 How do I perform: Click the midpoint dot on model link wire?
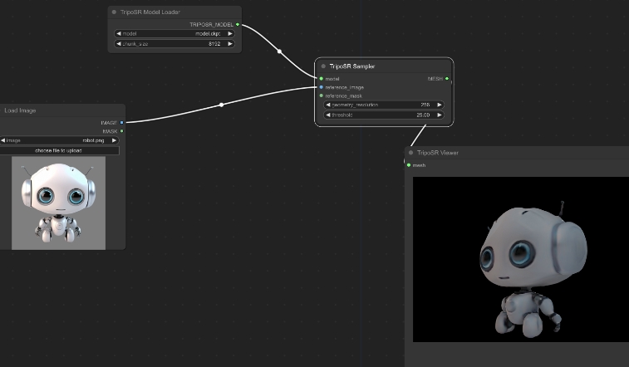(279, 51)
